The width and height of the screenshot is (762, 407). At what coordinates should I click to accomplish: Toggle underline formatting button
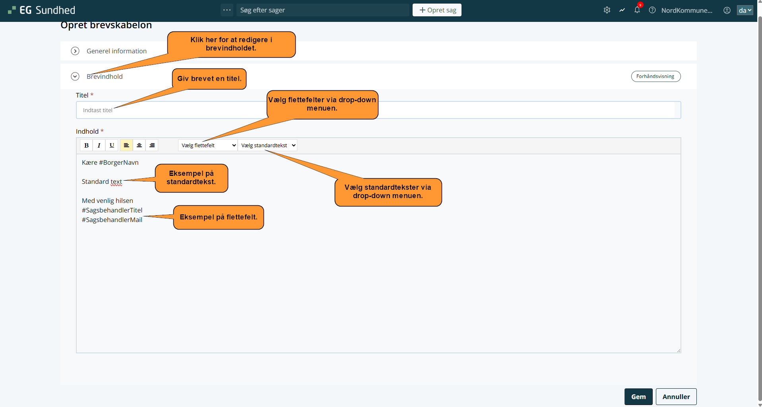click(112, 145)
